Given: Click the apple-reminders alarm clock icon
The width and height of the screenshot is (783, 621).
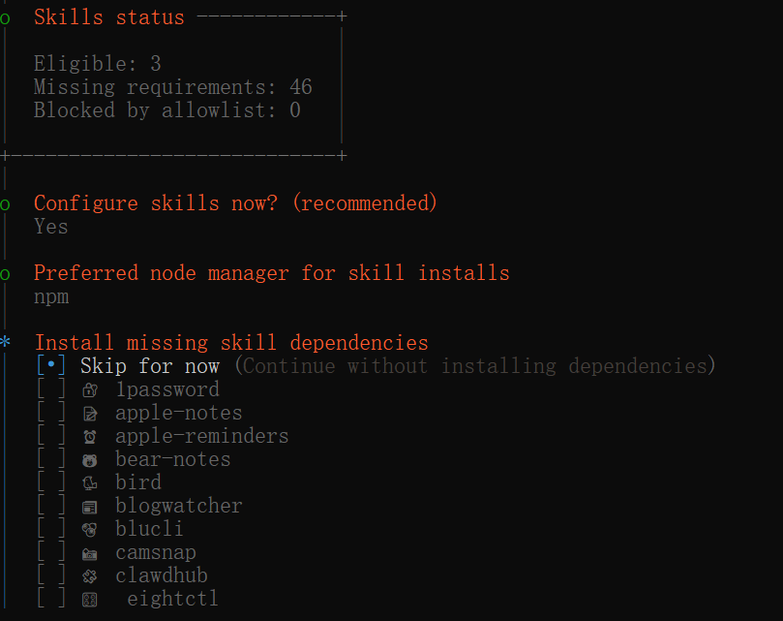Looking at the screenshot, I should (90, 437).
